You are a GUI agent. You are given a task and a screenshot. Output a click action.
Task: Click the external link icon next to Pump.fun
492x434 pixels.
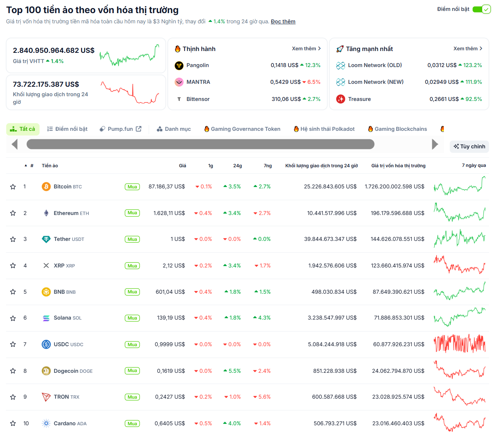139,129
